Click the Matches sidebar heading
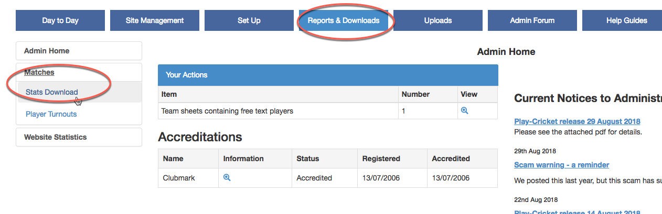This screenshot has height=214, width=662. [39, 72]
